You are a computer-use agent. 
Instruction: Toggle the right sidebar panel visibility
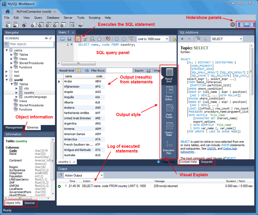tap(252, 25)
